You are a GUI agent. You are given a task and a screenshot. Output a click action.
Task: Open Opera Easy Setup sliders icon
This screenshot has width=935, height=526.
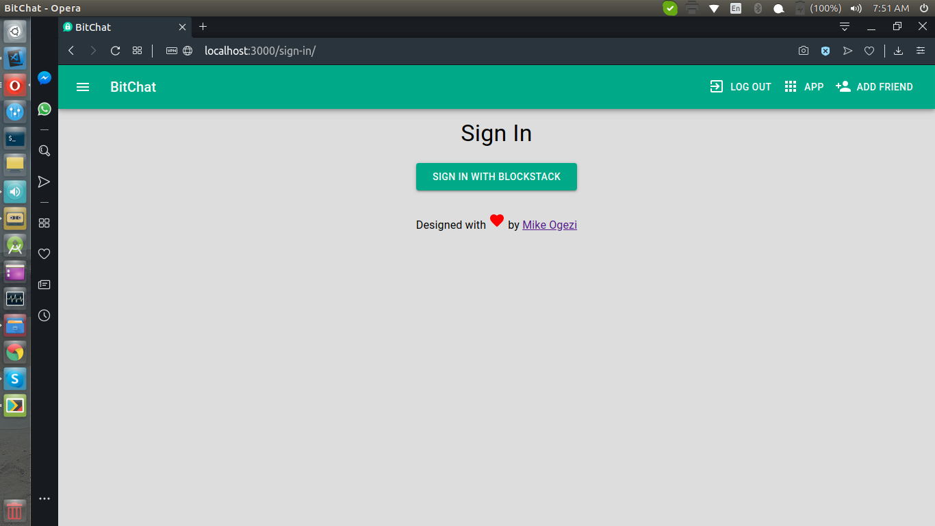click(x=921, y=51)
